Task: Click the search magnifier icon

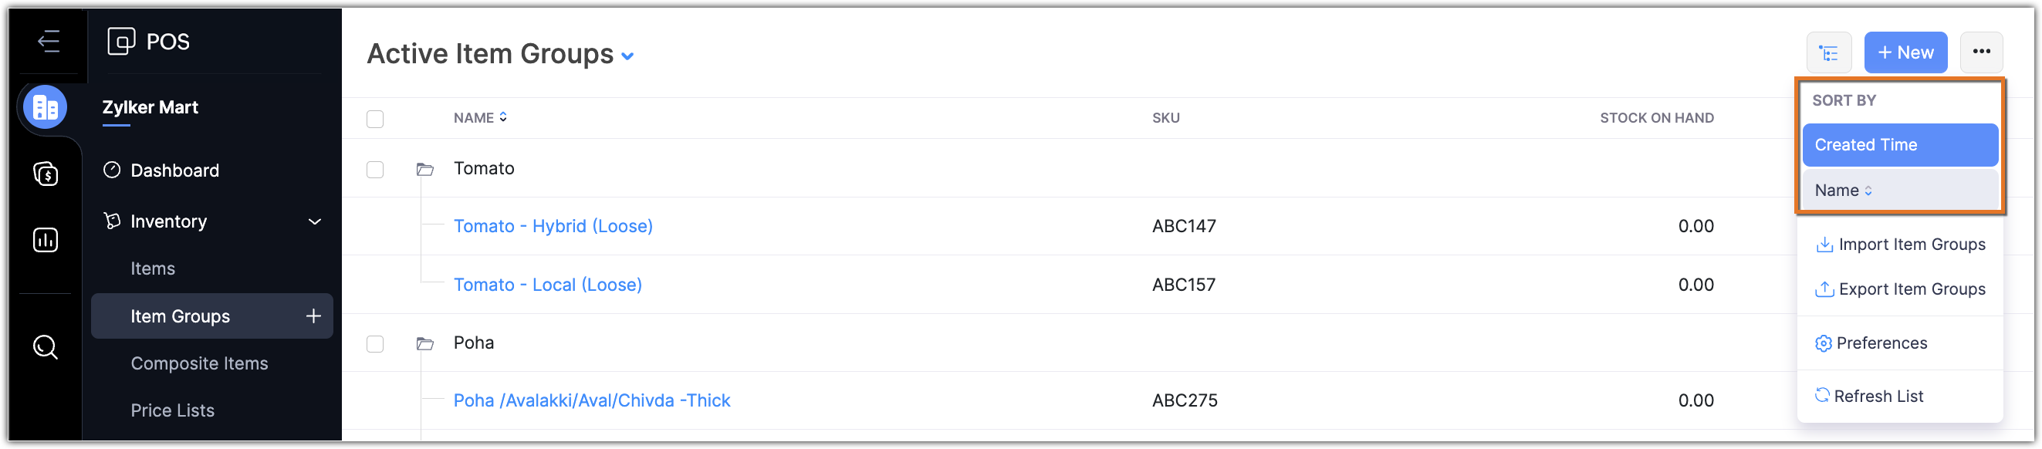Action: coord(46,347)
